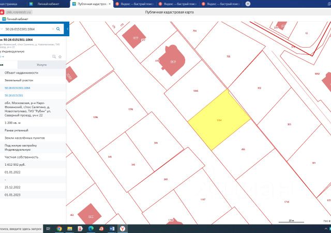
Task: Click the rounded building in parcel 378
Action: [172, 61]
